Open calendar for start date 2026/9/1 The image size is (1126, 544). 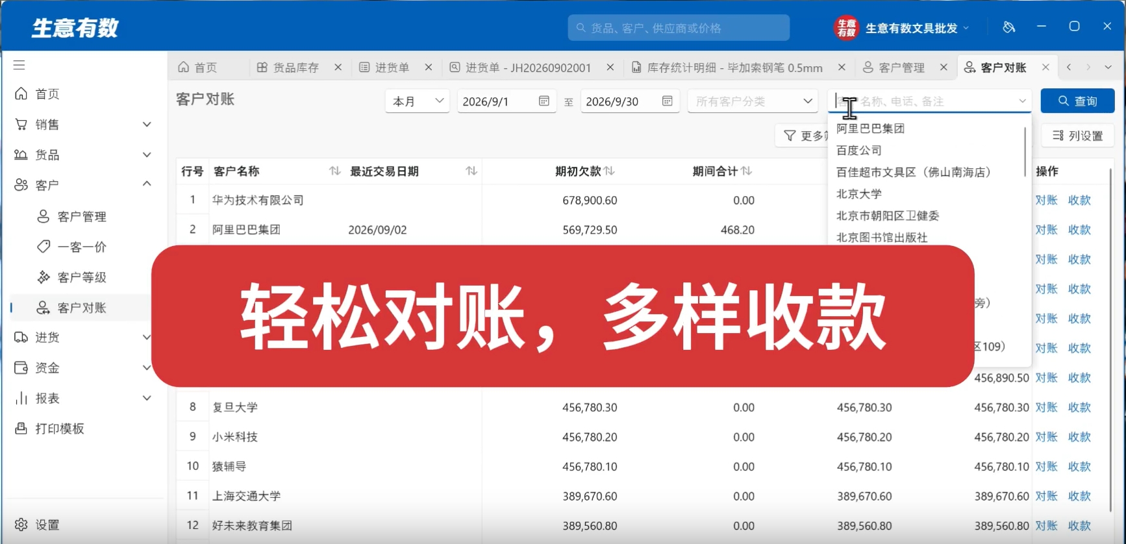tap(544, 101)
